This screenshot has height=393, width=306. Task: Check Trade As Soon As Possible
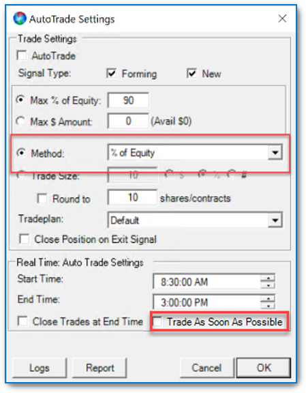[x=157, y=321]
